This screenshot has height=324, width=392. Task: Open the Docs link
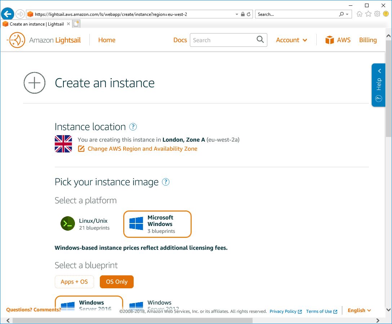coord(180,40)
